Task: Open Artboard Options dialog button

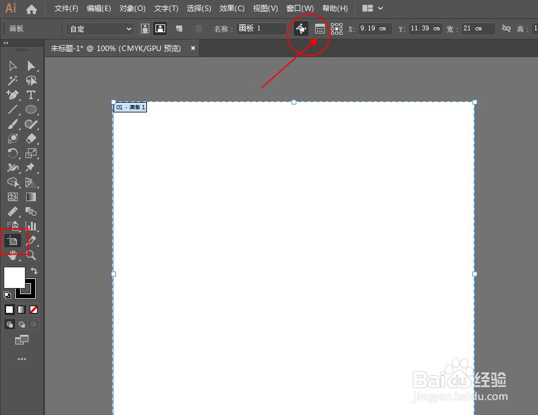Action: [x=320, y=29]
